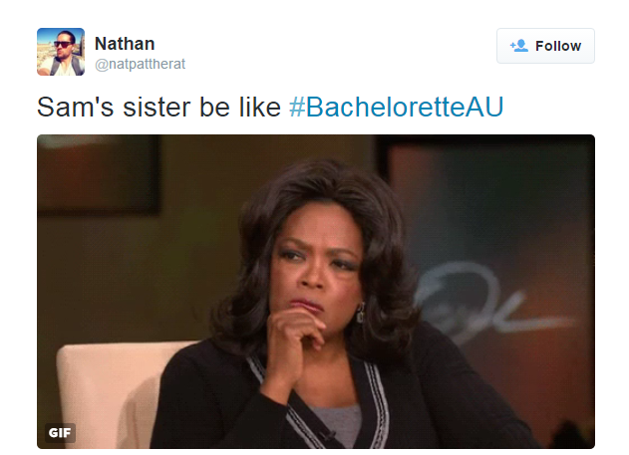Click the gray shirt beneath the cardigan
This screenshot has height=455, width=629.
[337, 424]
